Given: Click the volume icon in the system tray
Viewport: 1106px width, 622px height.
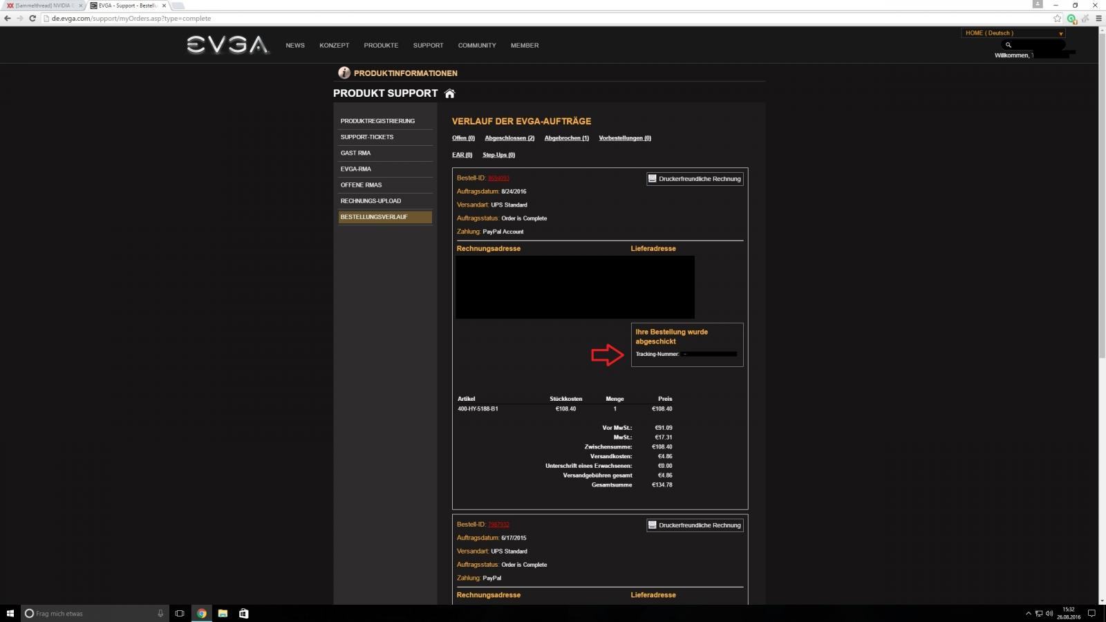Looking at the screenshot, I should click(x=1049, y=613).
